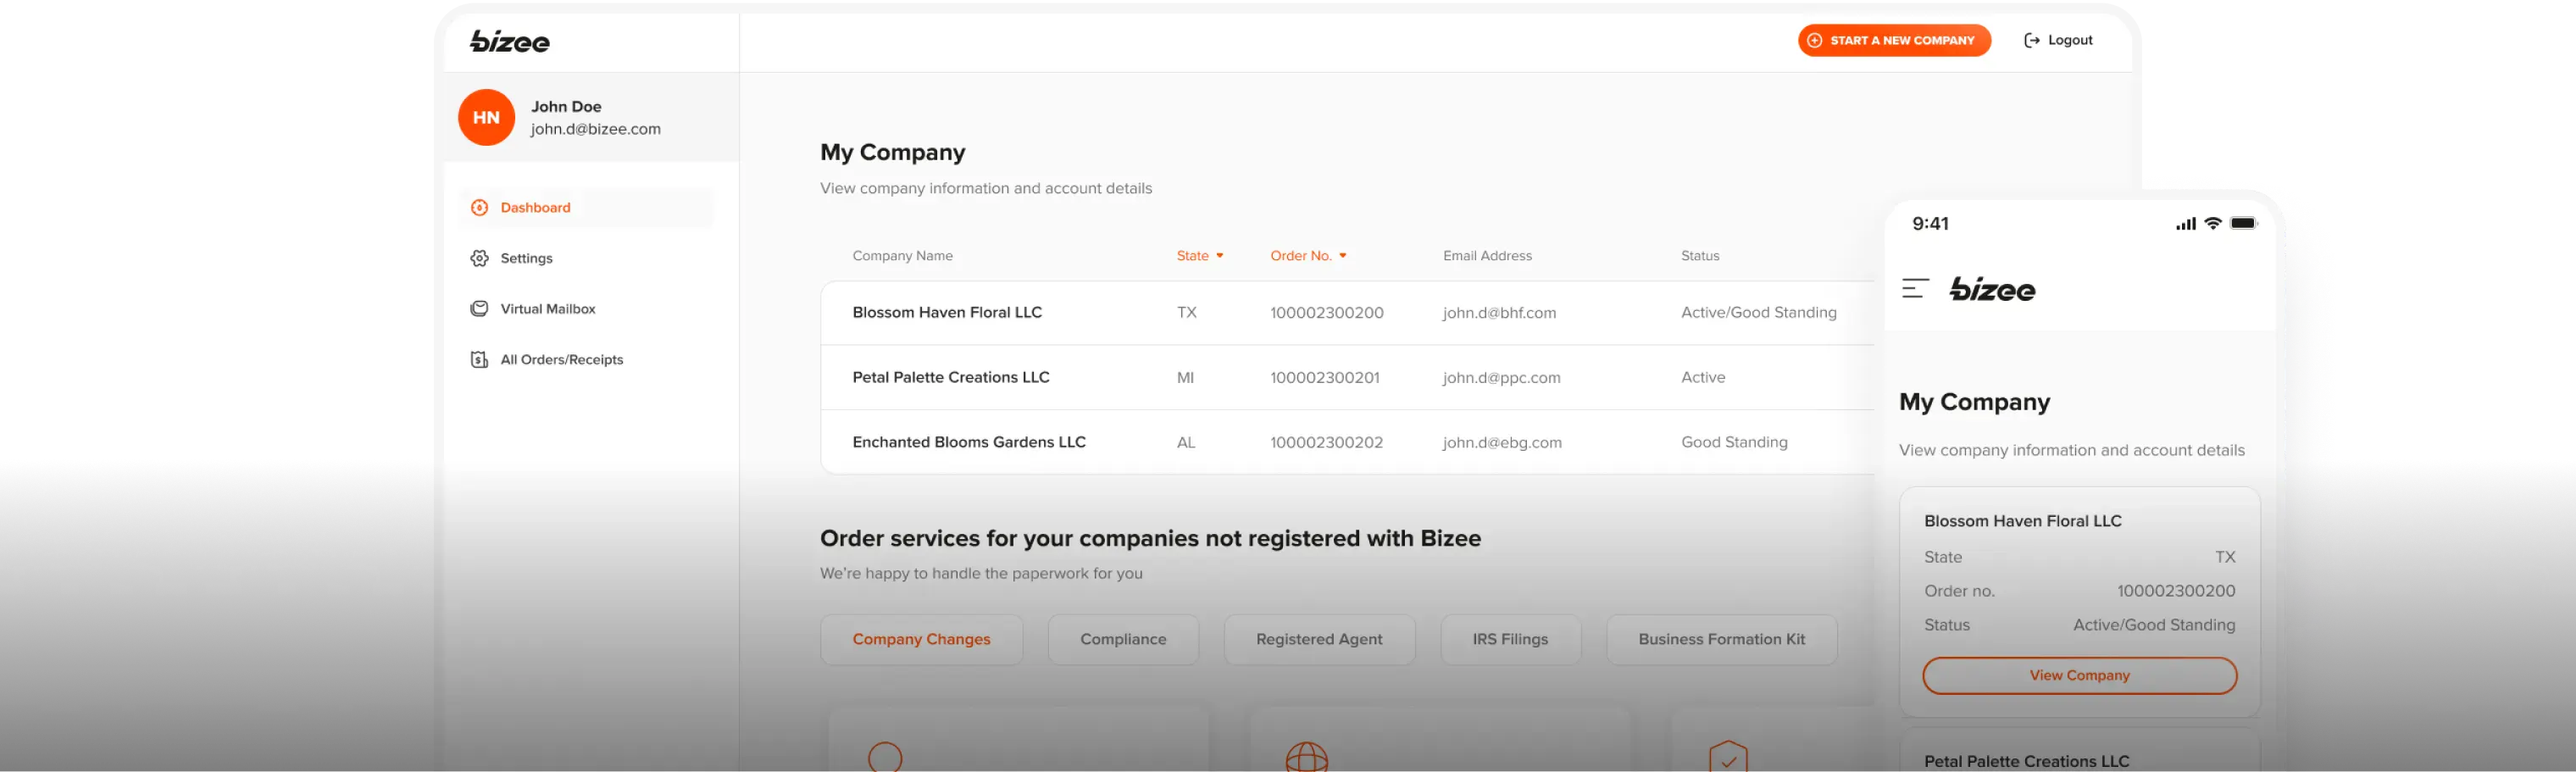Select the Petal Palette Creations LLC row
This screenshot has height=772, width=2576.
pos(951,378)
